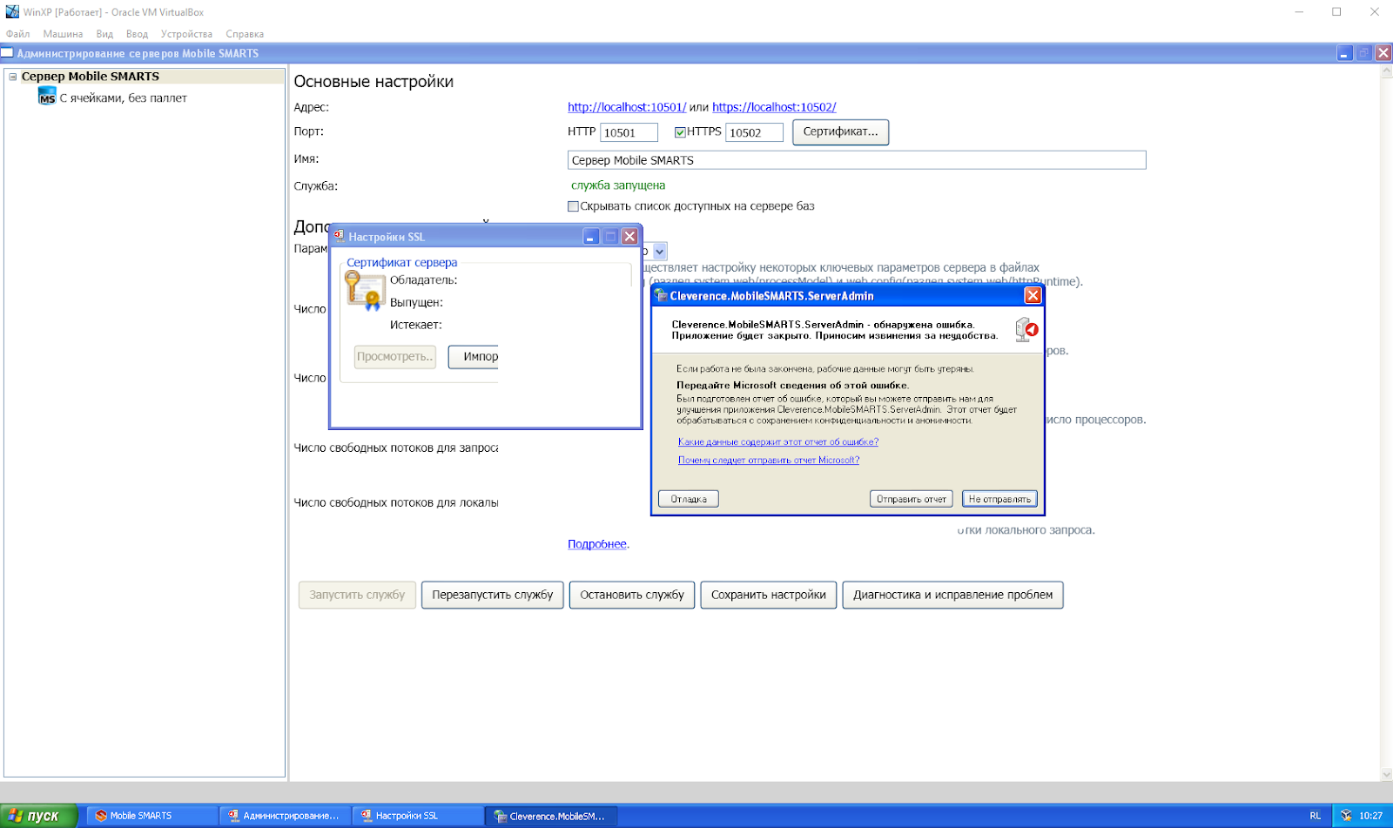Switch to Администрирование taskbar item

286,816
